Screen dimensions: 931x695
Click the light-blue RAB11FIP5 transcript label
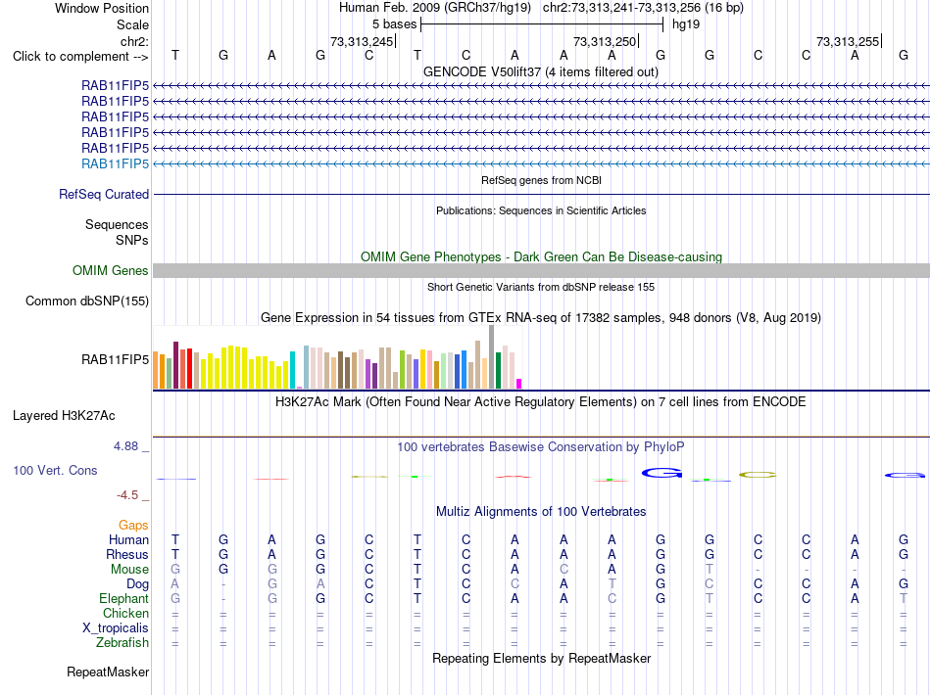coord(116,163)
